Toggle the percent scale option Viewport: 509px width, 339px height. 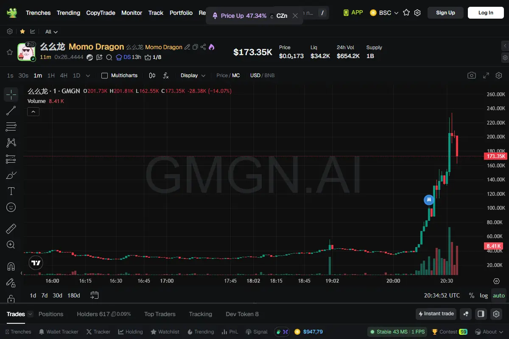coord(472,295)
